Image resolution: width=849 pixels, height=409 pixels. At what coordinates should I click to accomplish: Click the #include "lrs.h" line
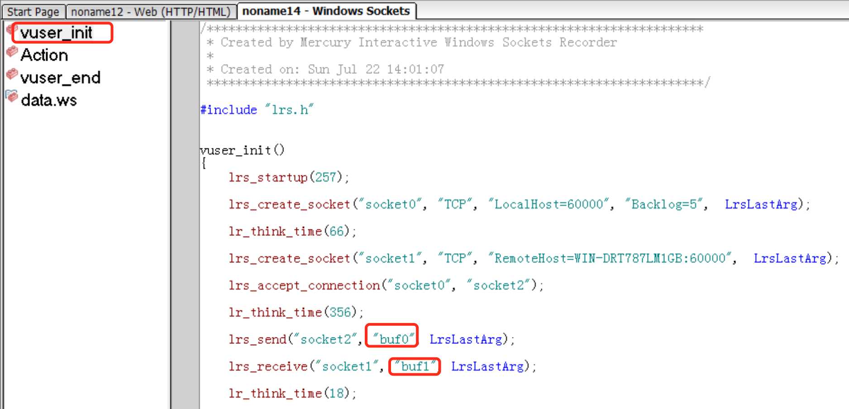[257, 109]
